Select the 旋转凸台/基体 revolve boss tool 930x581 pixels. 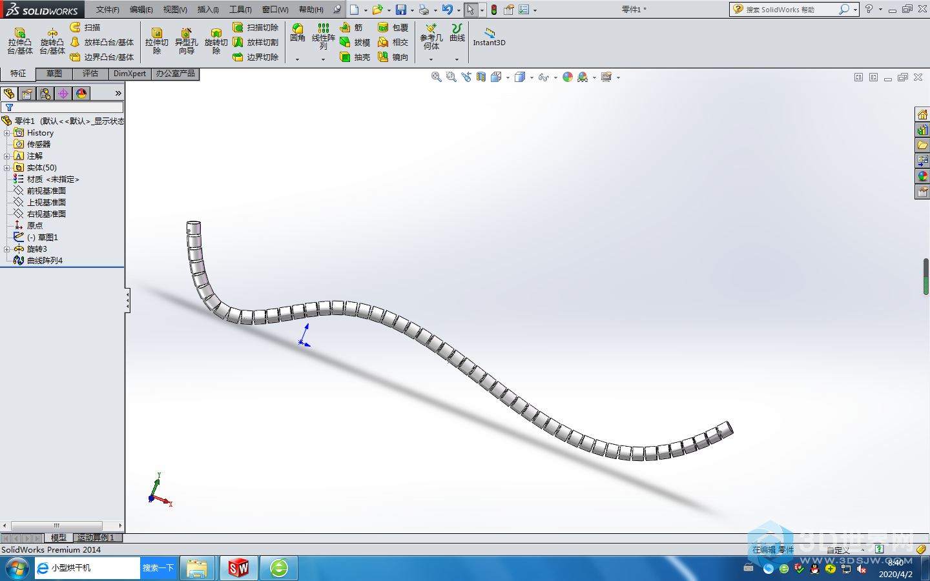click(52, 41)
